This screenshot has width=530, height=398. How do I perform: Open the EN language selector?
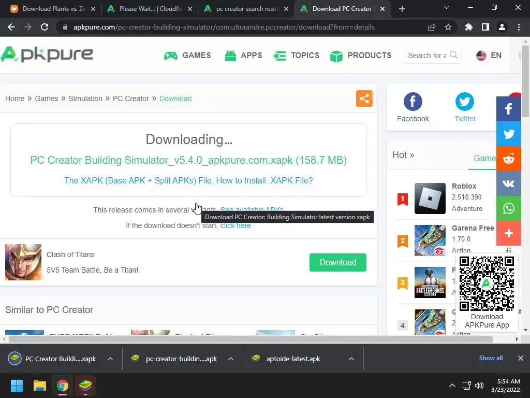pyautogui.click(x=489, y=55)
